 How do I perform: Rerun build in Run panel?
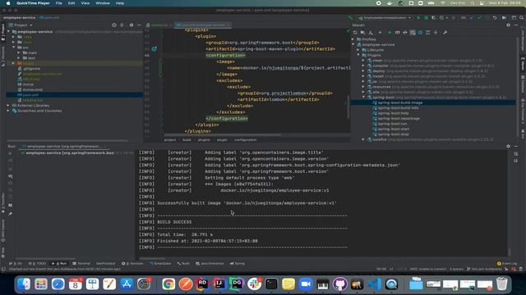click(x=10, y=153)
